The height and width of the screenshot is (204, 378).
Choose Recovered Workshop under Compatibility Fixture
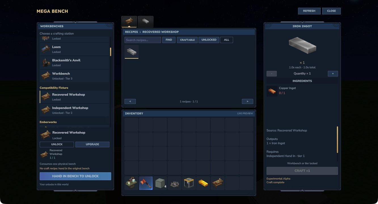[74, 97]
